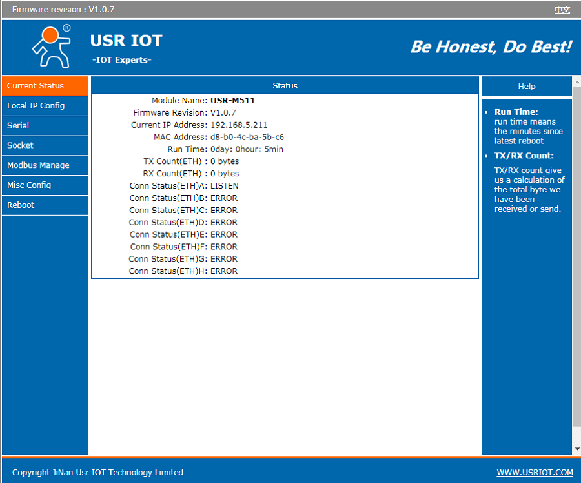Click the TX/RX Count help heading
This screenshot has height=483, width=581.
524,156
